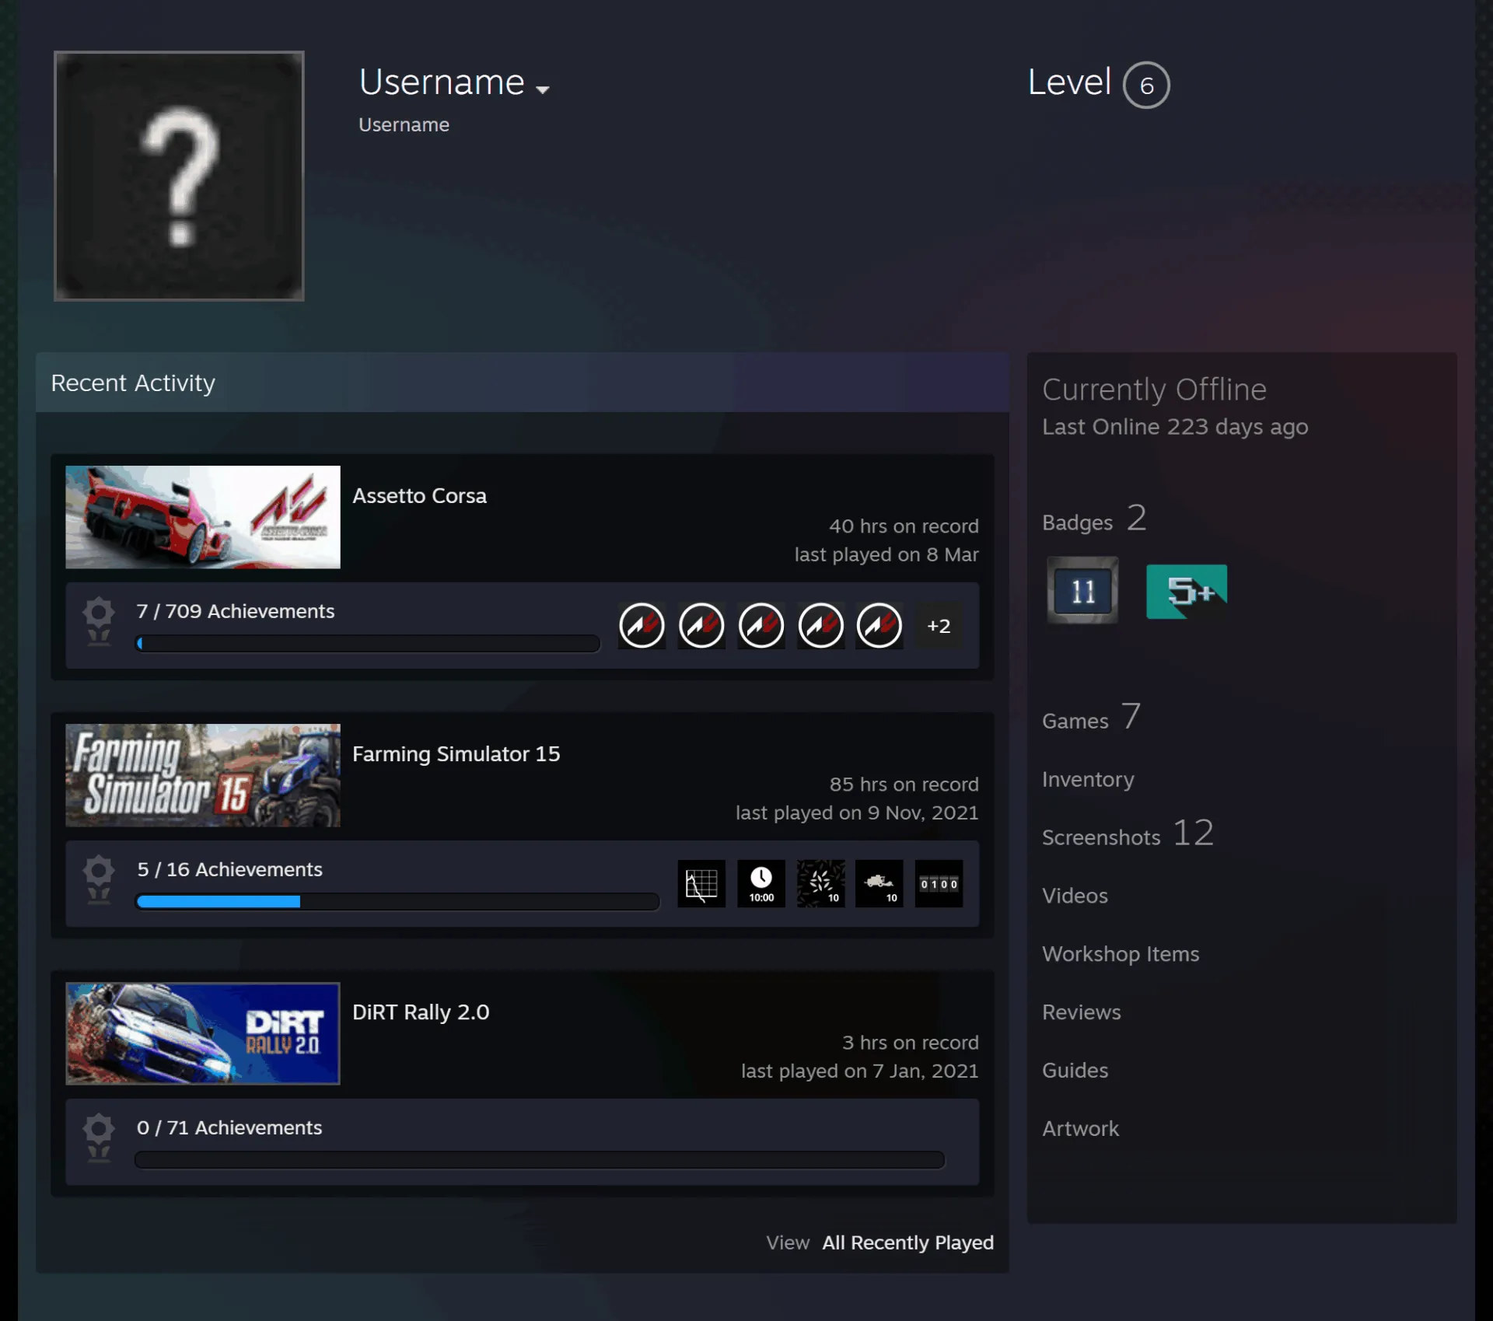This screenshot has width=1493, height=1321.
Task: Open 5 / 16 Achievements link
Action: tap(229, 869)
